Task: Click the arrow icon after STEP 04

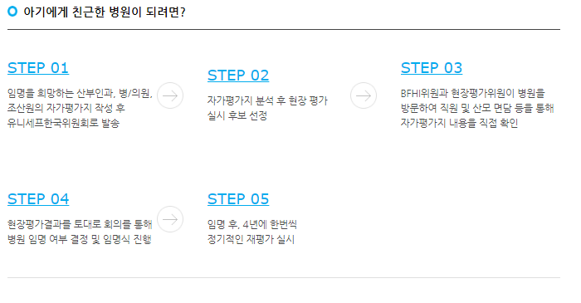Action: 170,219
